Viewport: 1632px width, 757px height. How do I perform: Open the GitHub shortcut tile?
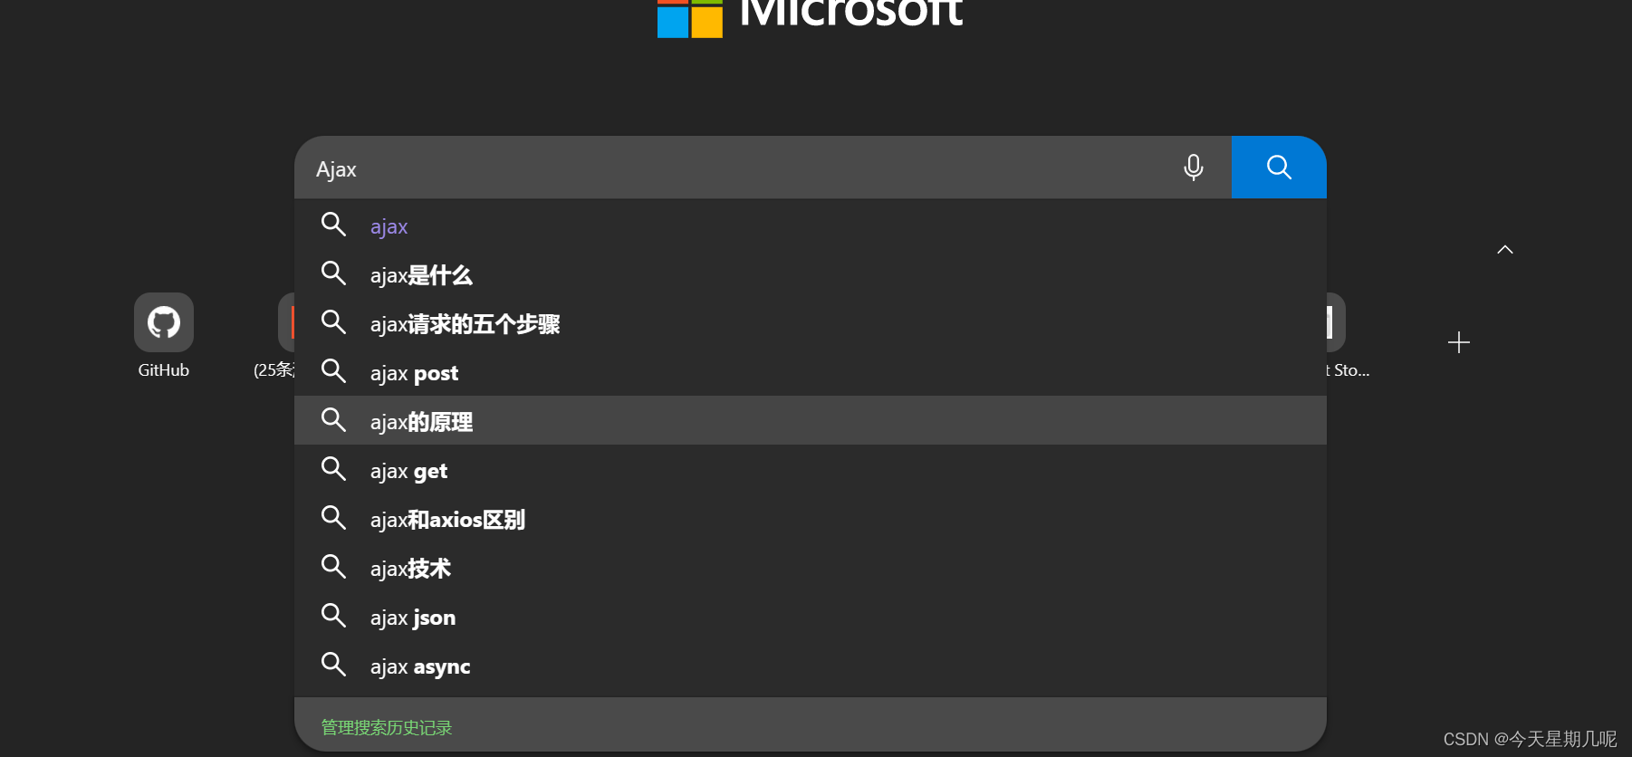point(164,322)
